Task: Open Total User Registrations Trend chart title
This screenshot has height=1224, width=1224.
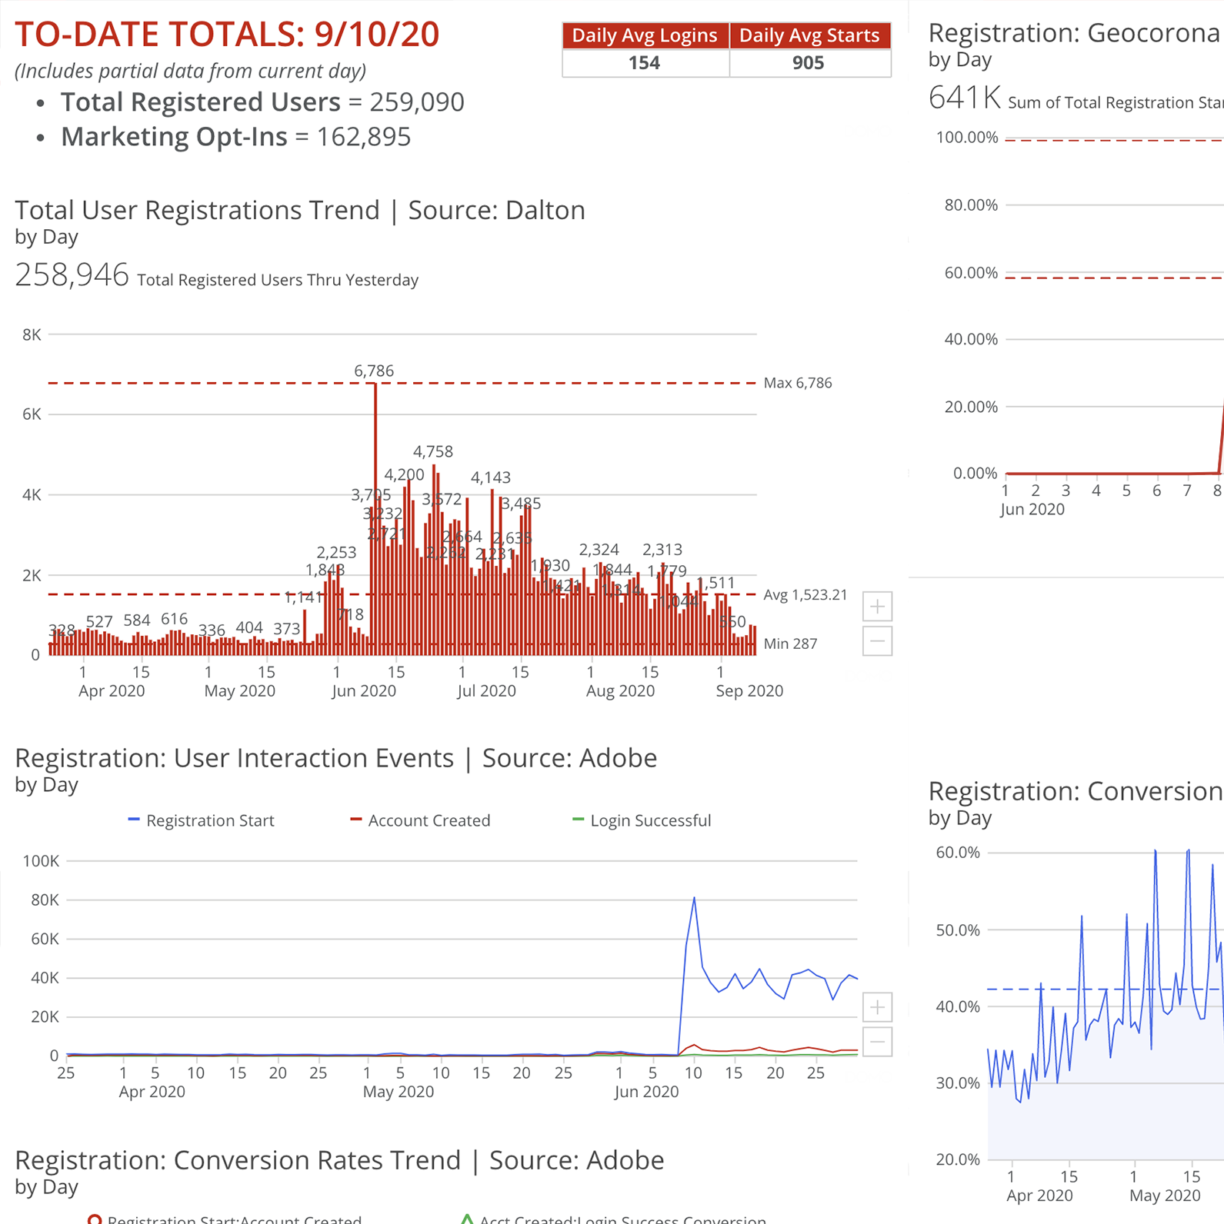Action: click(x=300, y=210)
